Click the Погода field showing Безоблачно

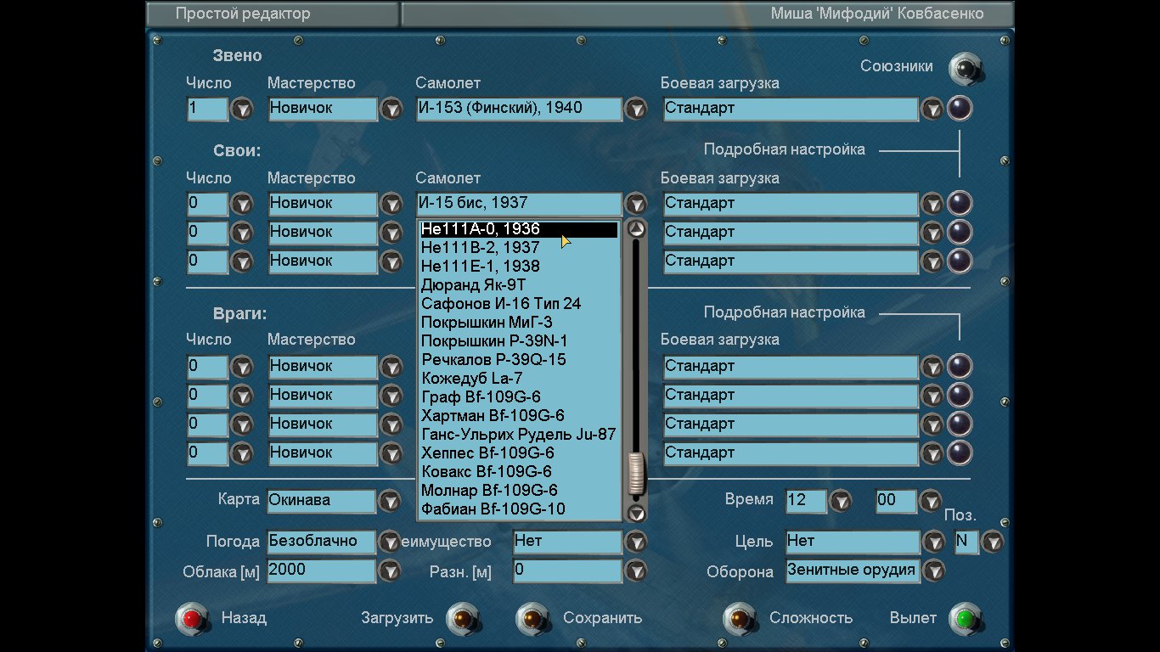(x=321, y=542)
